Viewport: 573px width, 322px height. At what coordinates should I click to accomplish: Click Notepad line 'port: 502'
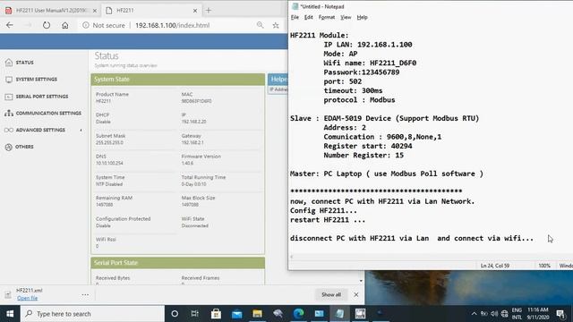tap(342, 81)
